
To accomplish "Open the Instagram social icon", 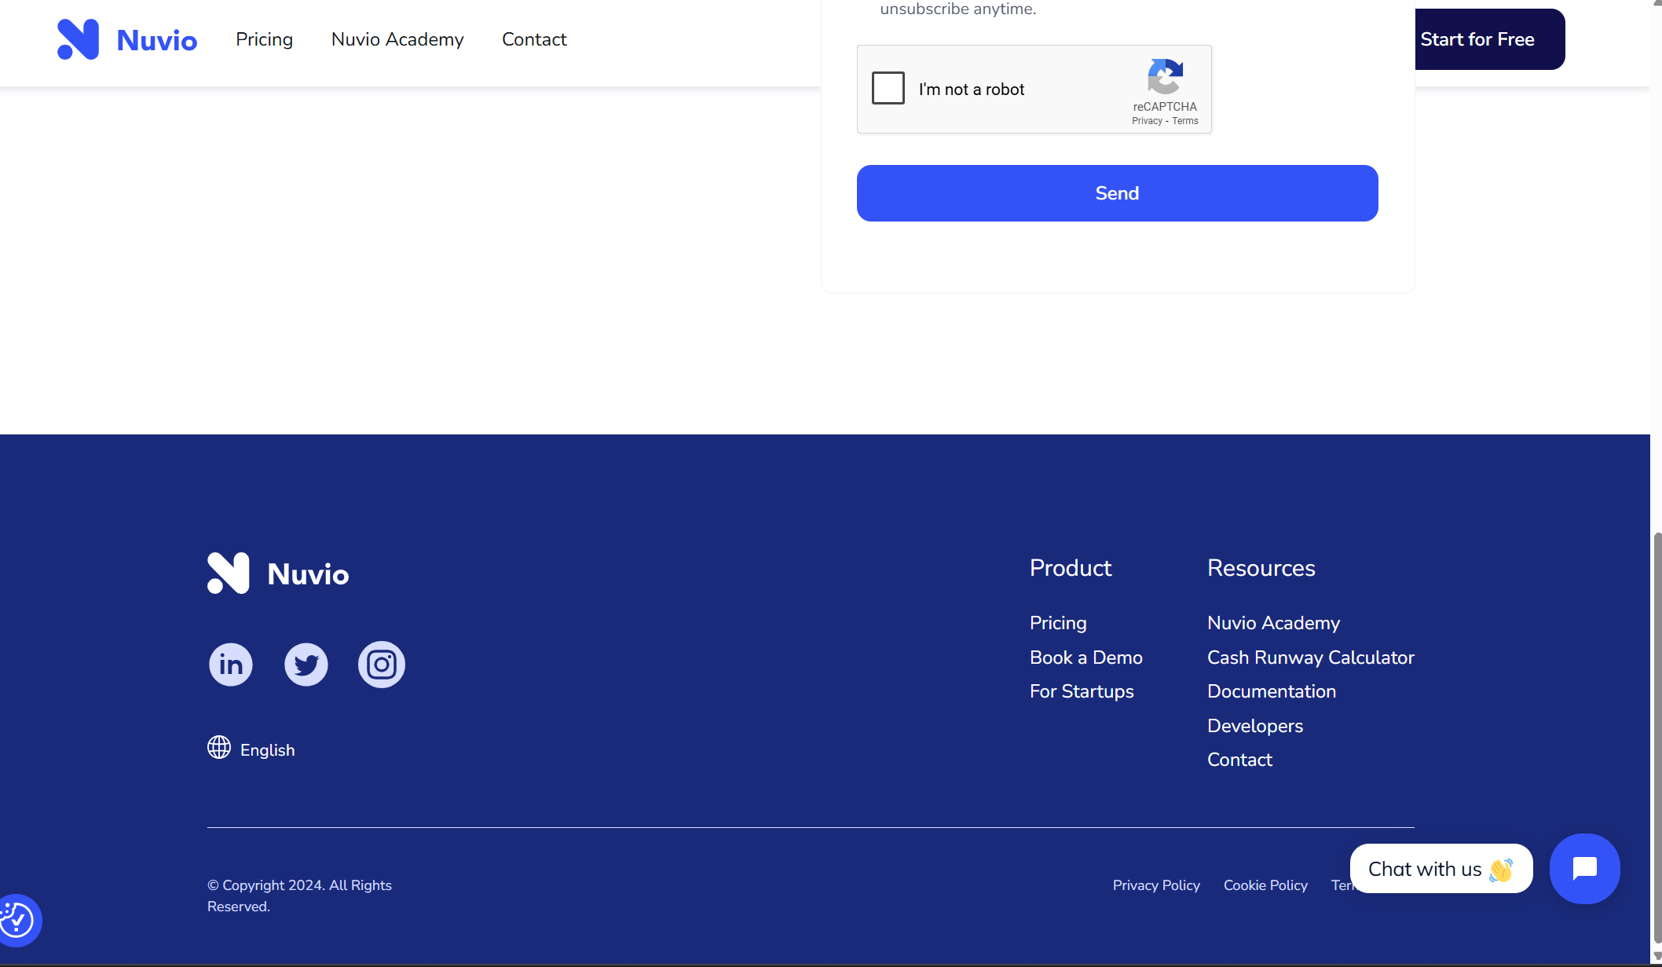I will [x=382, y=665].
